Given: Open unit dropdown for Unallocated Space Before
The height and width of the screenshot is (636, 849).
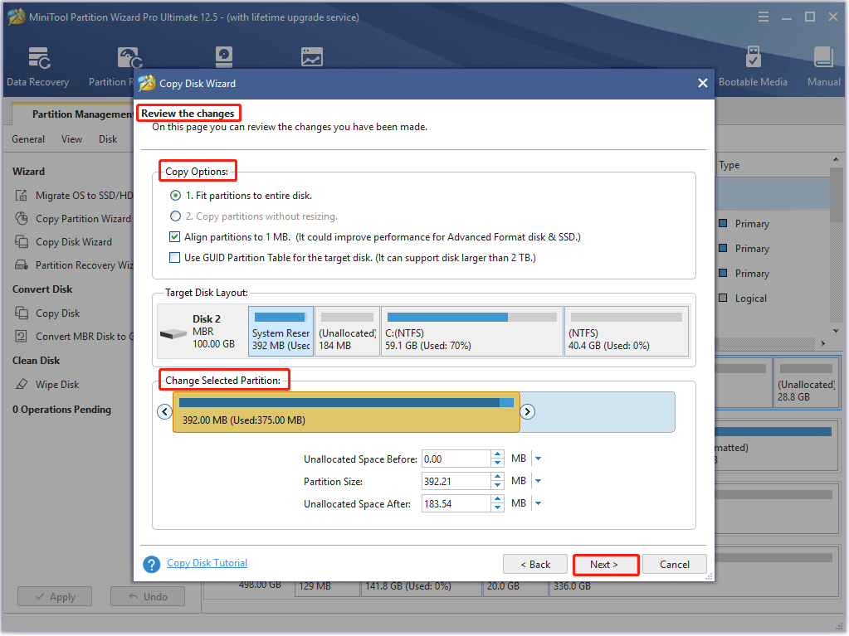Looking at the screenshot, I should click(x=539, y=459).
